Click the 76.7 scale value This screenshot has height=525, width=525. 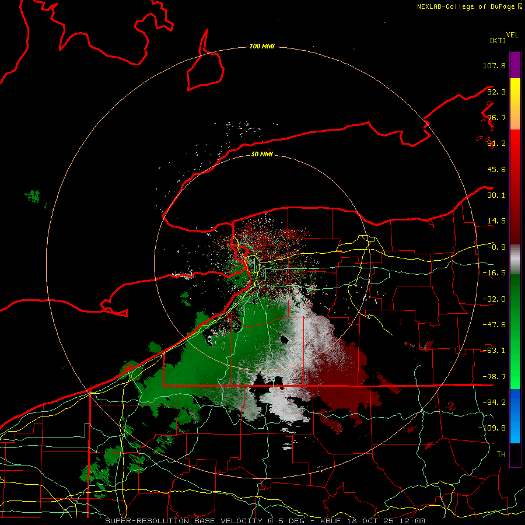496,117
